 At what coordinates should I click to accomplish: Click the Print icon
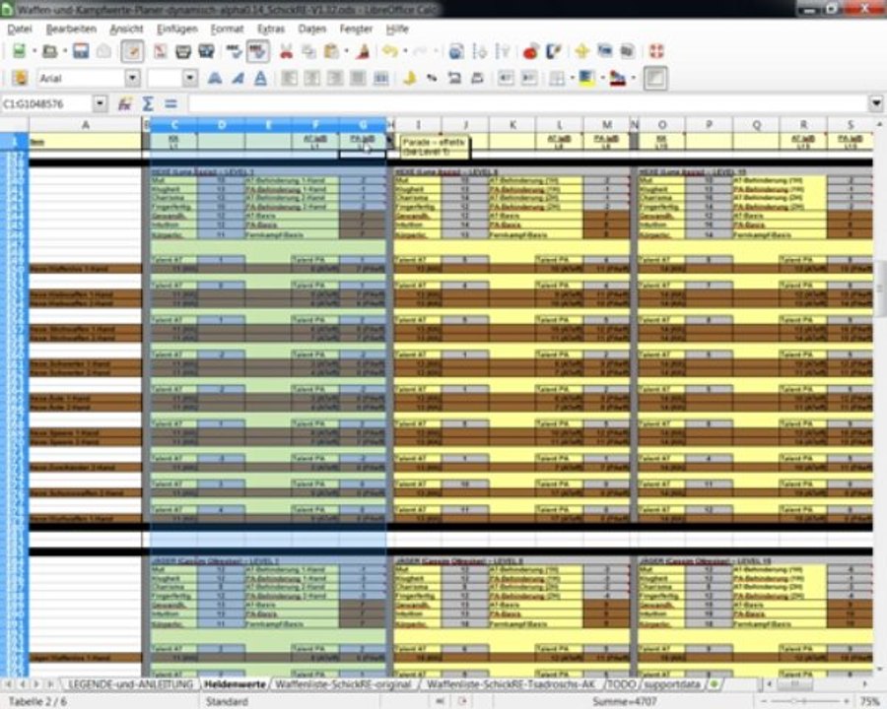[183, 51]
